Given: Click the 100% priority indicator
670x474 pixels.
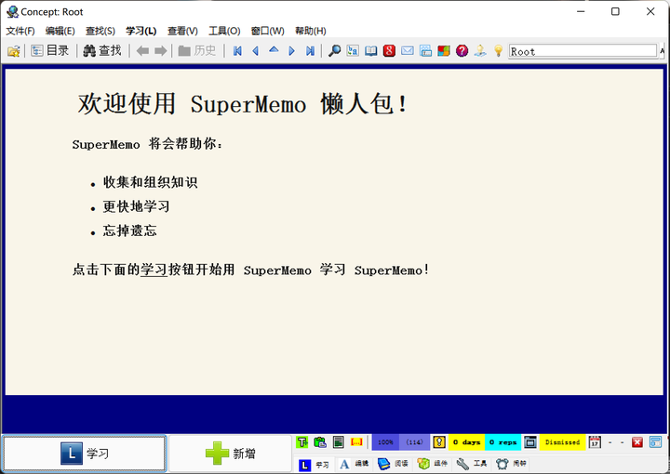Looking at the screenshot, I should [385, 442].
